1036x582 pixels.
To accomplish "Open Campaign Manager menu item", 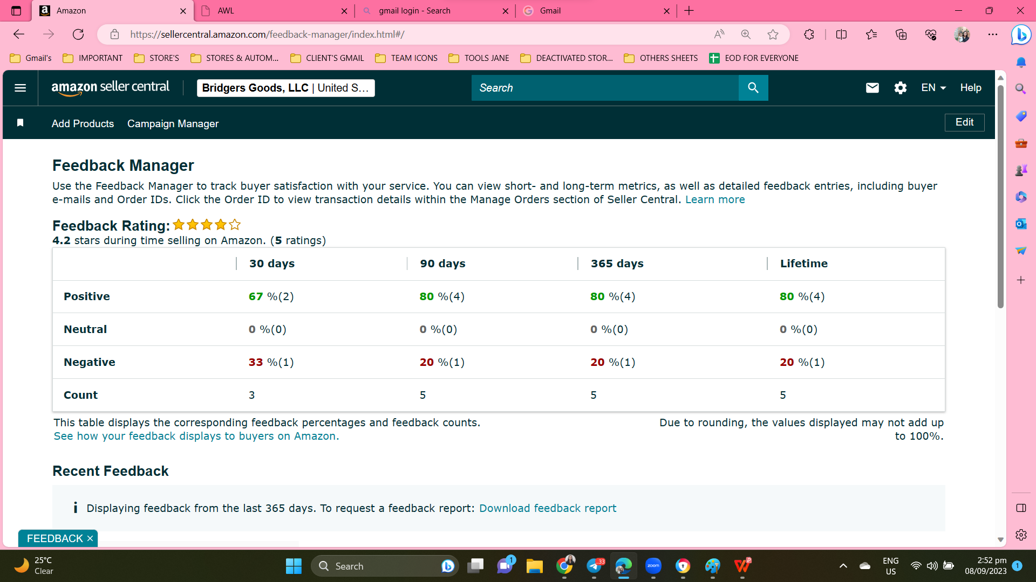I will [173, 123].
